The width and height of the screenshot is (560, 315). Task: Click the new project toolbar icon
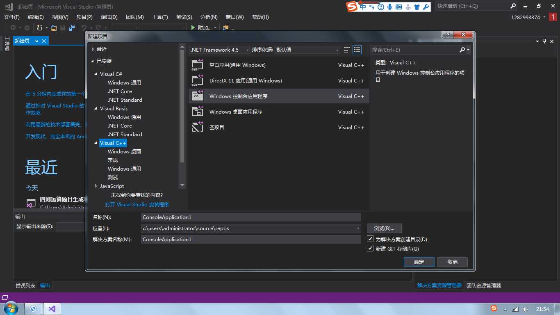coord(39,27)
